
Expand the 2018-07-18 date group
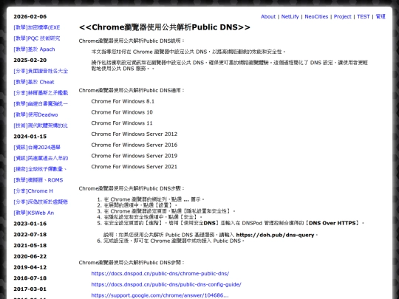click(x=30, y=278)
